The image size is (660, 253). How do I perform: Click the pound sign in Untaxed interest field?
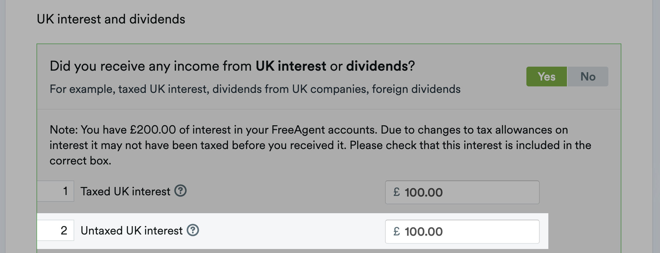pos(396,231)
